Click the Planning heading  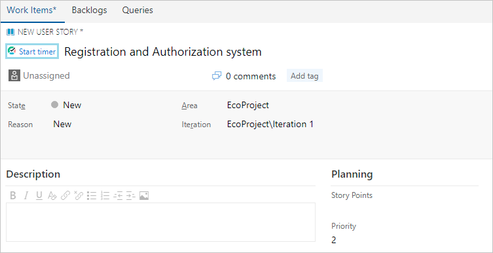coord(352,174)
